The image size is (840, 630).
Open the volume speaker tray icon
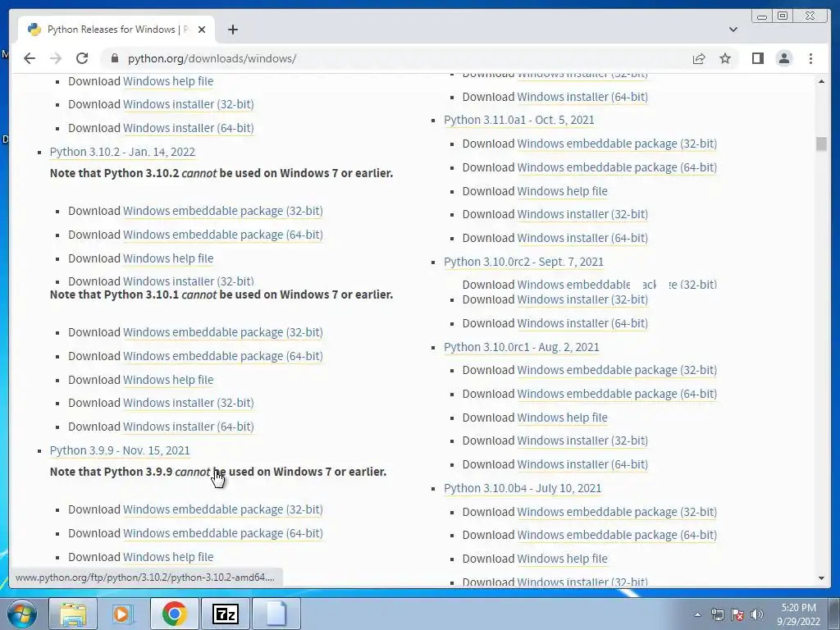(x=757, y=614)
